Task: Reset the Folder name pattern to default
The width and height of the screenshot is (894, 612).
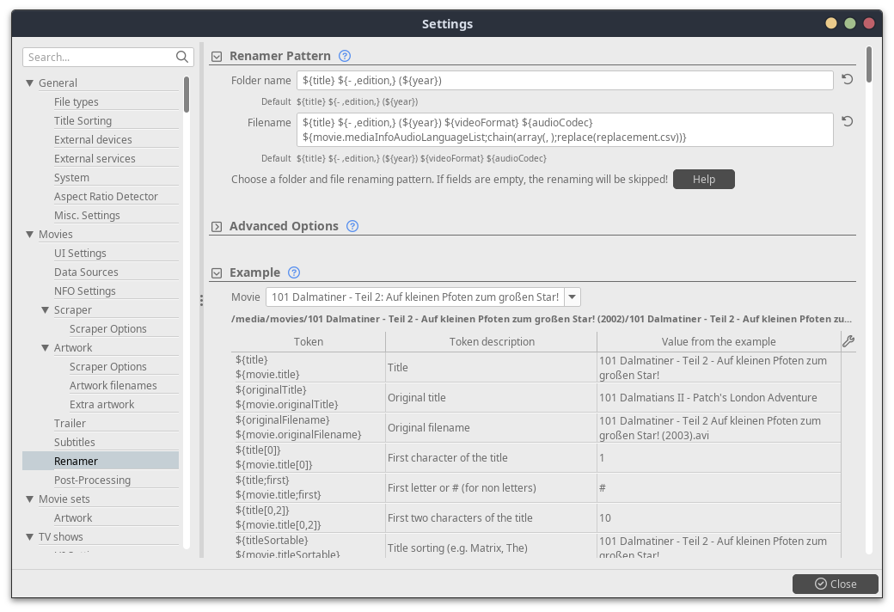Action: point(847,80)
